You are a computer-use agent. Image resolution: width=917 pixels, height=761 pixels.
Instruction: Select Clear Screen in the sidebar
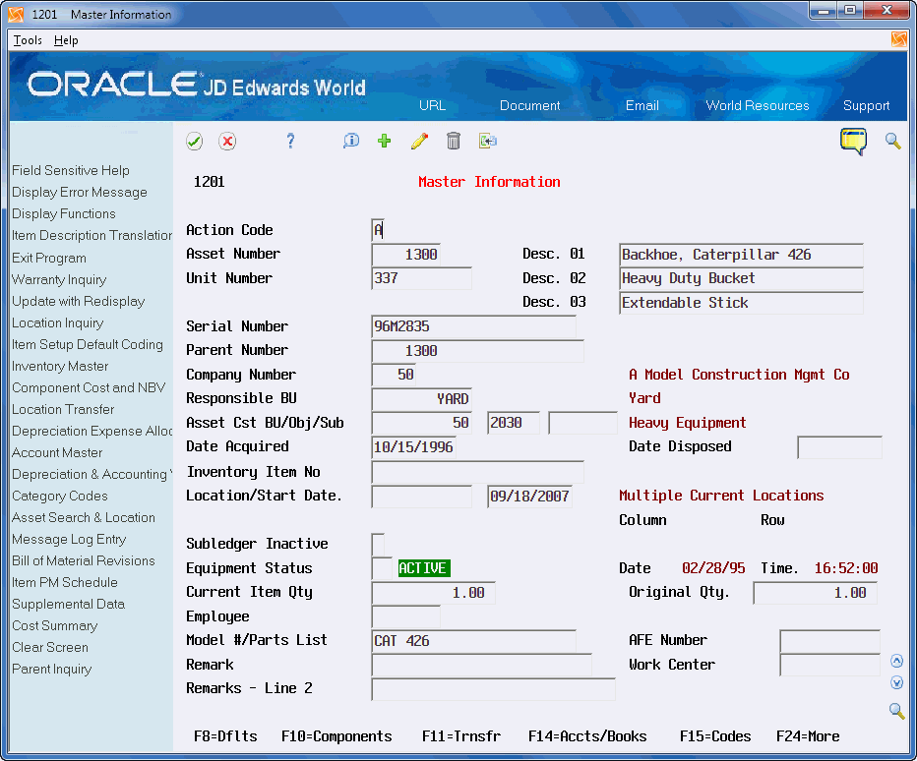coord(49,647)
